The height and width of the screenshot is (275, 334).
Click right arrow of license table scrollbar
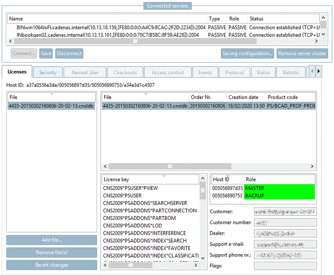(x=312, y=166)
